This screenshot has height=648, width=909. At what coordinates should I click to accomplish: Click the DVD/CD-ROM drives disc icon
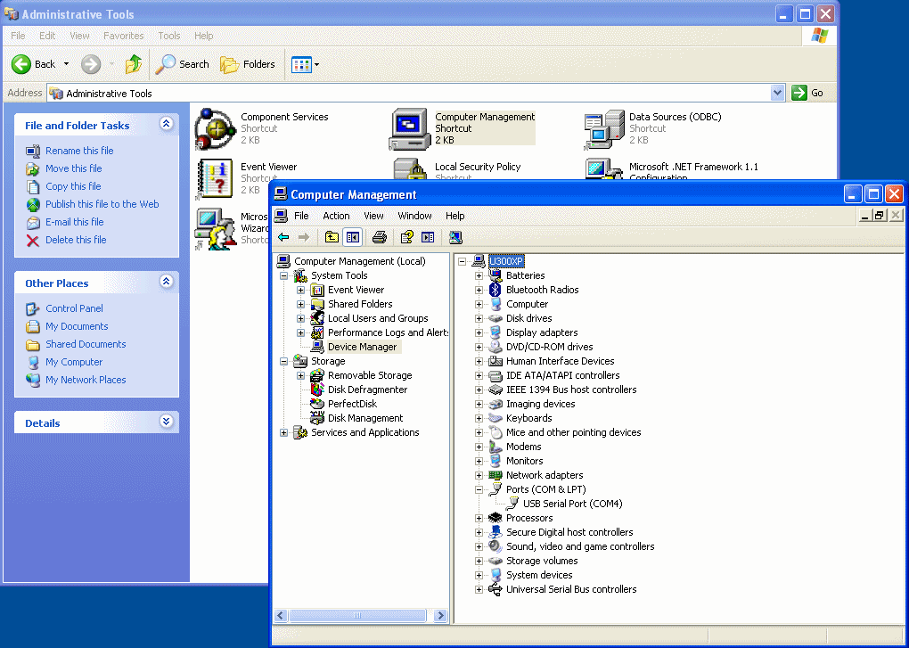(x=495, y=347)
